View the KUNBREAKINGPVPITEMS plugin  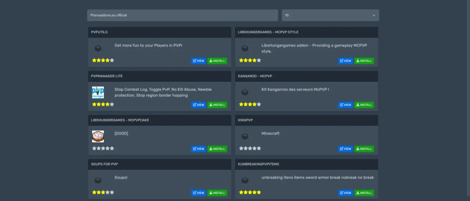[346, 193]
